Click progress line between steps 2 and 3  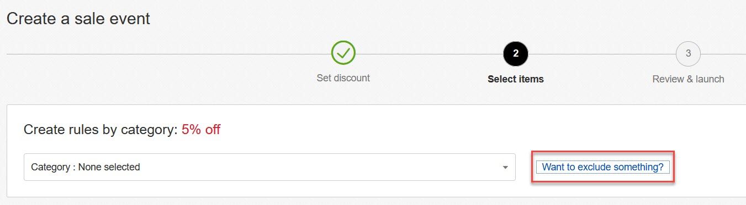[602, 54]
